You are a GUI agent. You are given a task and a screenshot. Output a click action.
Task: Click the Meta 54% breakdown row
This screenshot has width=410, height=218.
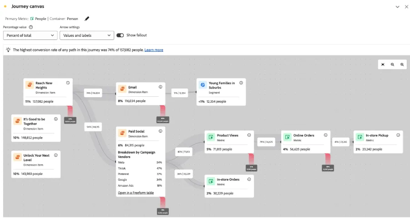pyautogui.click(x=140, y=163)
